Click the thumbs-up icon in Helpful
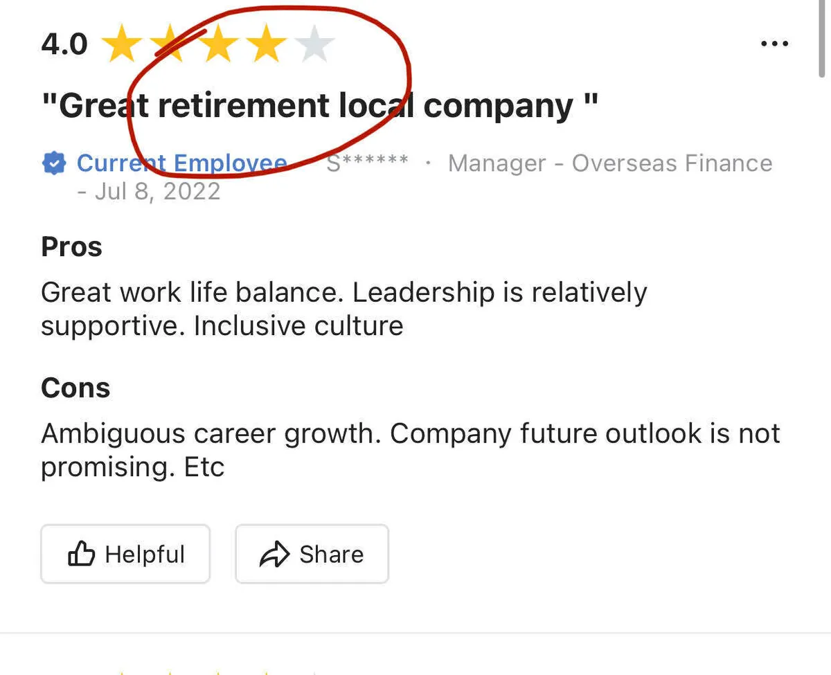The image size is (831, 675). (81, 554)
